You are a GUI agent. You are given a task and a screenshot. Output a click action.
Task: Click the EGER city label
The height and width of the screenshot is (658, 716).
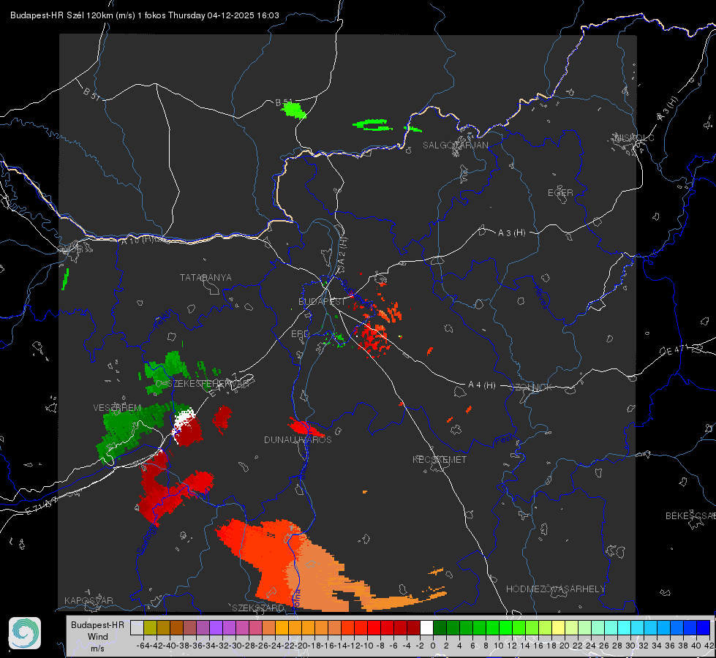560,193
